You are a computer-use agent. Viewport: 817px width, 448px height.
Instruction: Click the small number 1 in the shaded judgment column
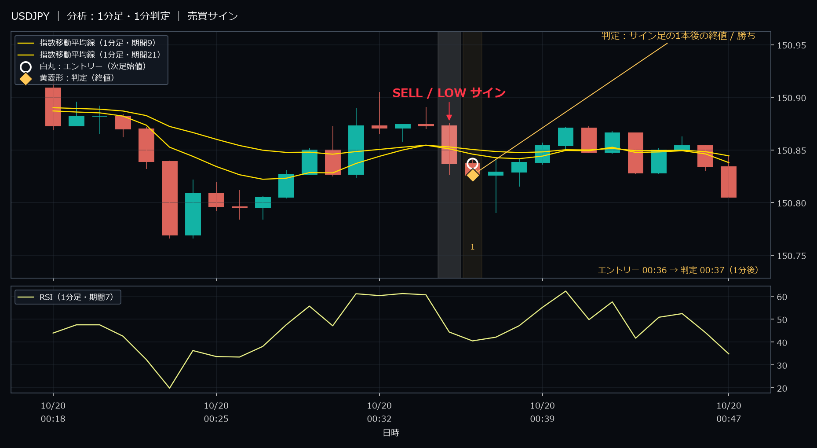472,247
